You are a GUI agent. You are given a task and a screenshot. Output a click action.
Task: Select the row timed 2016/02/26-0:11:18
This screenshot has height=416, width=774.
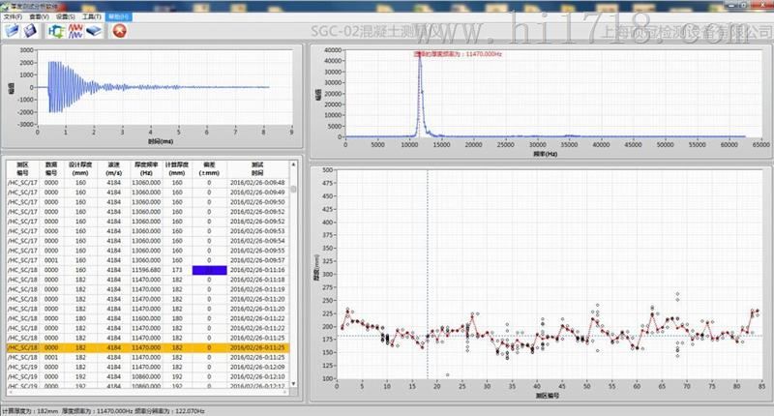coord(148,280)
